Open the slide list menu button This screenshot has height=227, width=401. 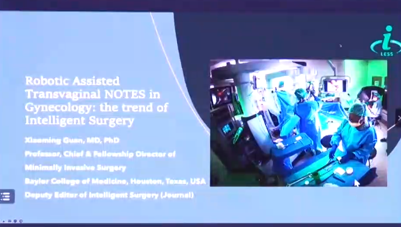(x=7, y=196)
